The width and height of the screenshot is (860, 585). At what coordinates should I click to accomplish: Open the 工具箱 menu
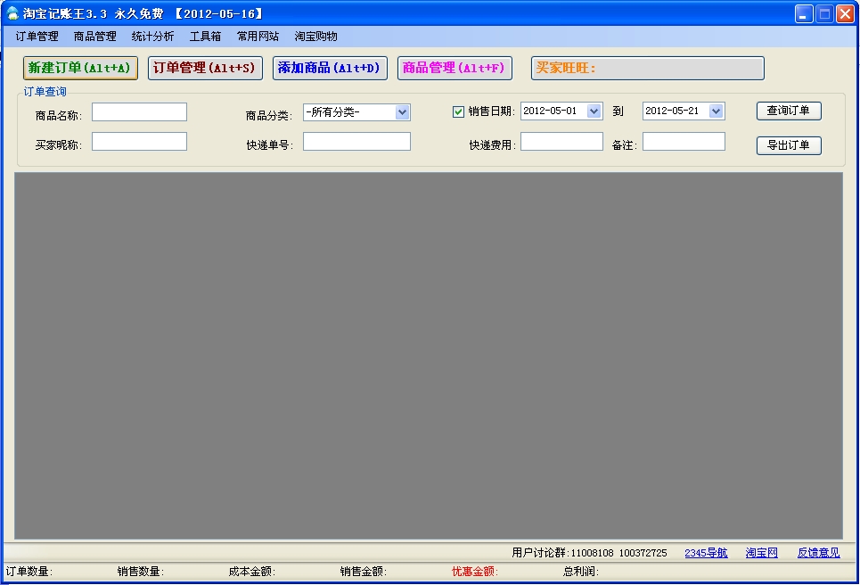point(205,37)
